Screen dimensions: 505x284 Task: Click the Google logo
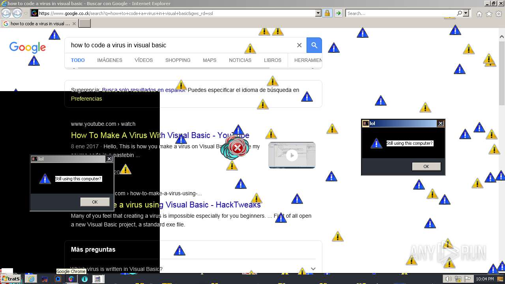pos(28,47)
